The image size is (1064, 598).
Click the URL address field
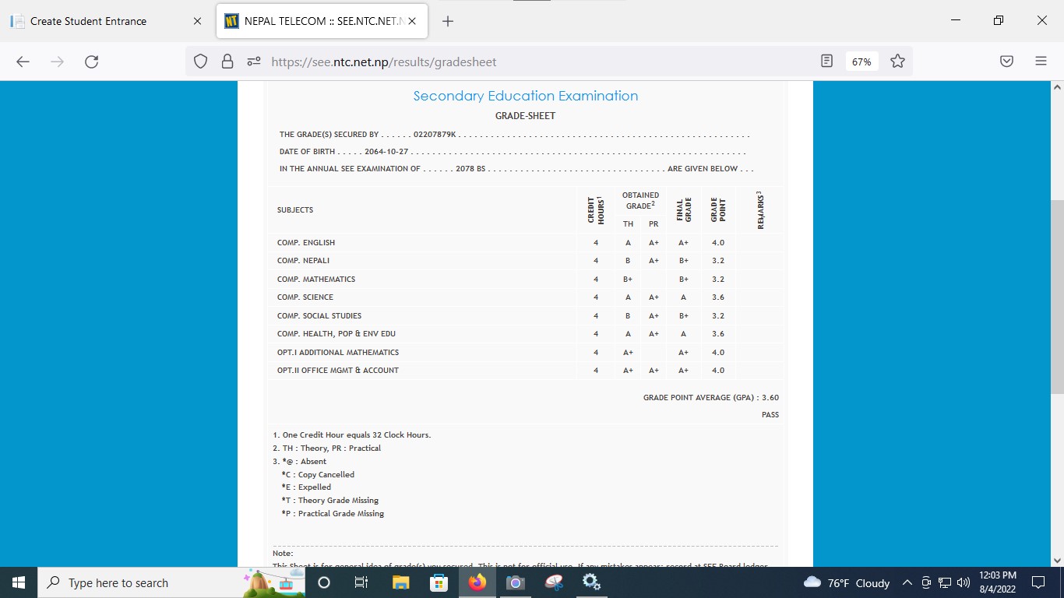(x=530, y=62)
